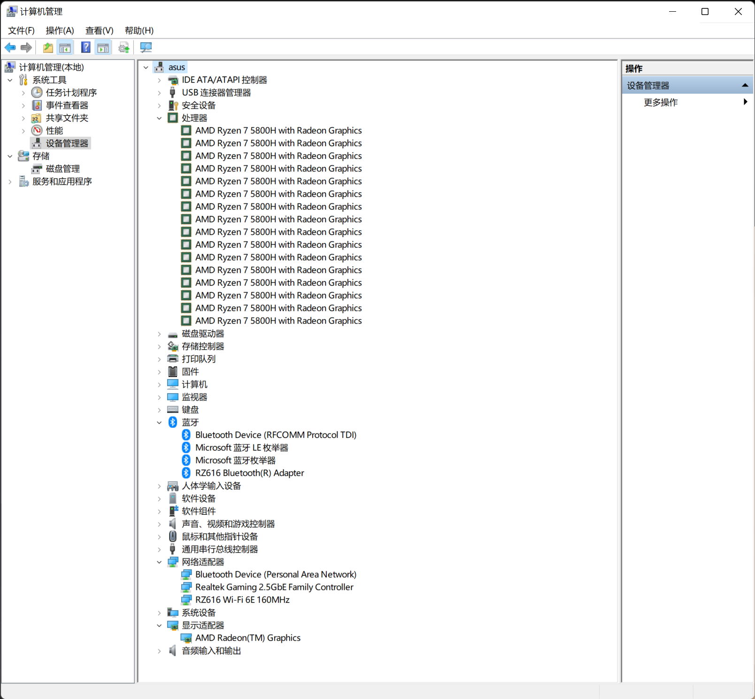Click the Up one level folder icon
The image size is (755, 699).
click(x=48, y=47)
